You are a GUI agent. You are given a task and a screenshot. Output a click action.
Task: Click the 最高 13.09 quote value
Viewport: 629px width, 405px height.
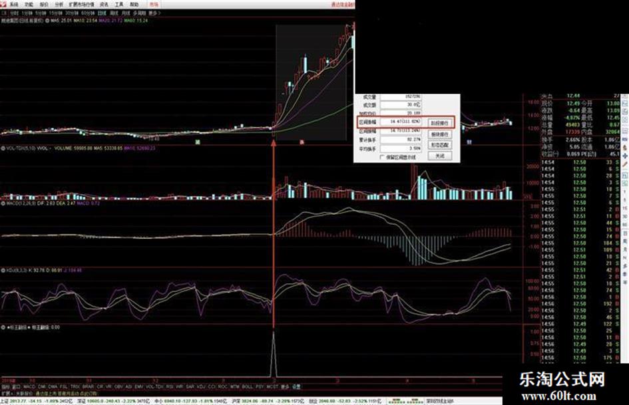613,110
